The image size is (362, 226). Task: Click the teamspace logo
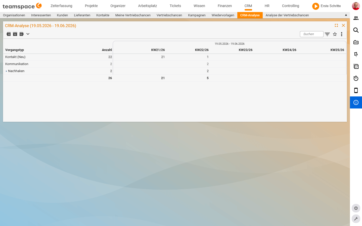click(22, 6)
